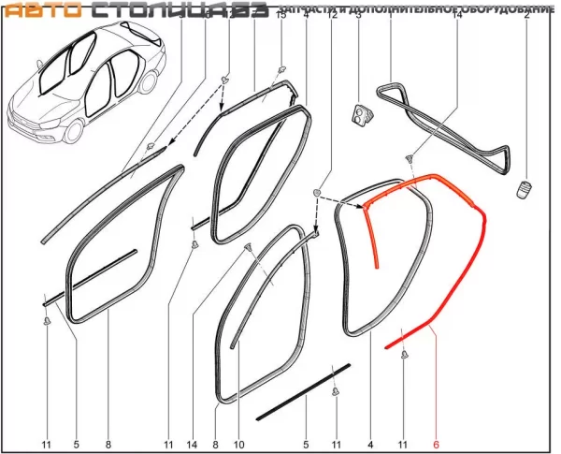Click the number 2 label at top right

pyautogui.click(x=526, y=18)
